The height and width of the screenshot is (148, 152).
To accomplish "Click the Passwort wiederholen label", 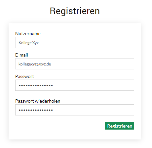I will coord(38,101).
